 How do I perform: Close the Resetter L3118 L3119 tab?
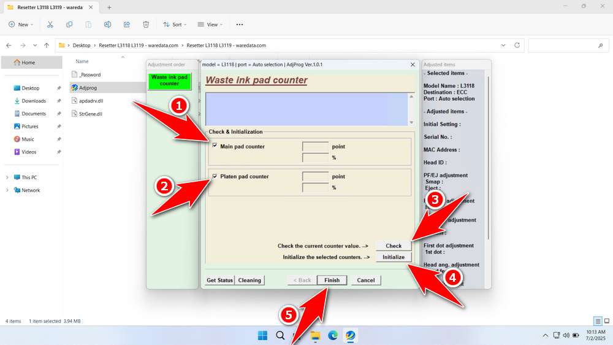click(x=91, y=7)
